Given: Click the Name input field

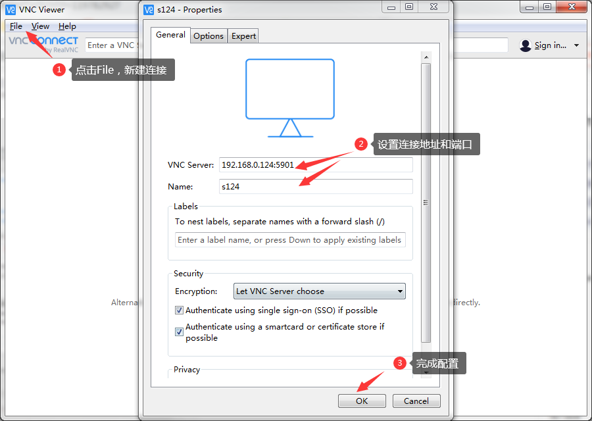Looking at the screenshot, I should coord(316,187).
